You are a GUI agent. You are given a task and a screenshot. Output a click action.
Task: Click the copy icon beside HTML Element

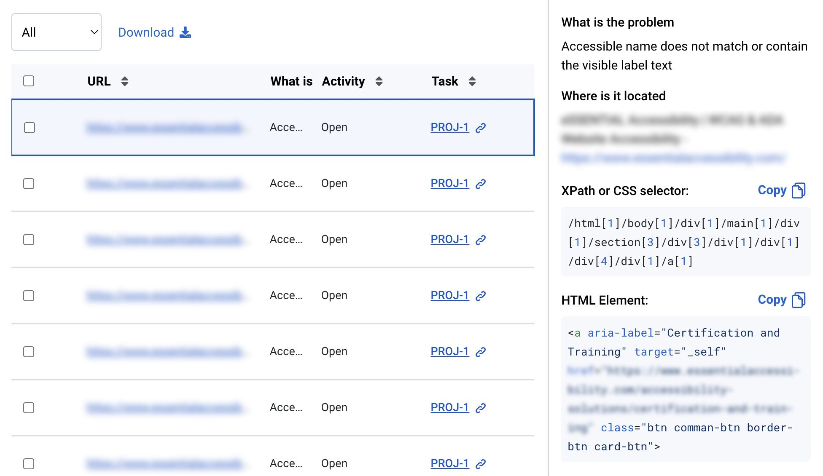(798, 300)
